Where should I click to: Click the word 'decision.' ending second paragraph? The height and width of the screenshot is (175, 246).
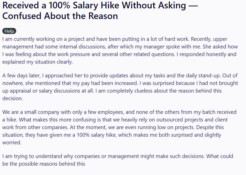(12, 98)
